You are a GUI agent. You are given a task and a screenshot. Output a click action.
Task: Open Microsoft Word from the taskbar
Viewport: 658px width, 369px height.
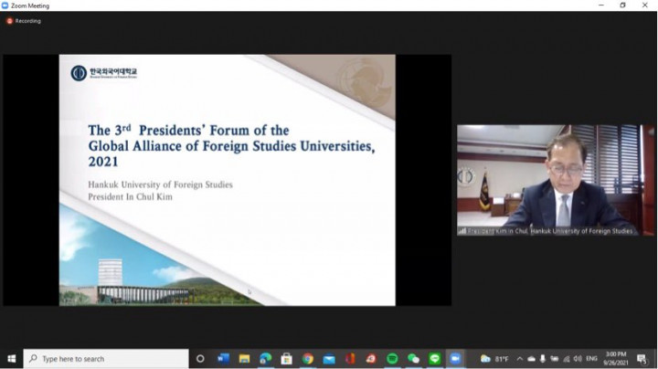click(223, 359)
